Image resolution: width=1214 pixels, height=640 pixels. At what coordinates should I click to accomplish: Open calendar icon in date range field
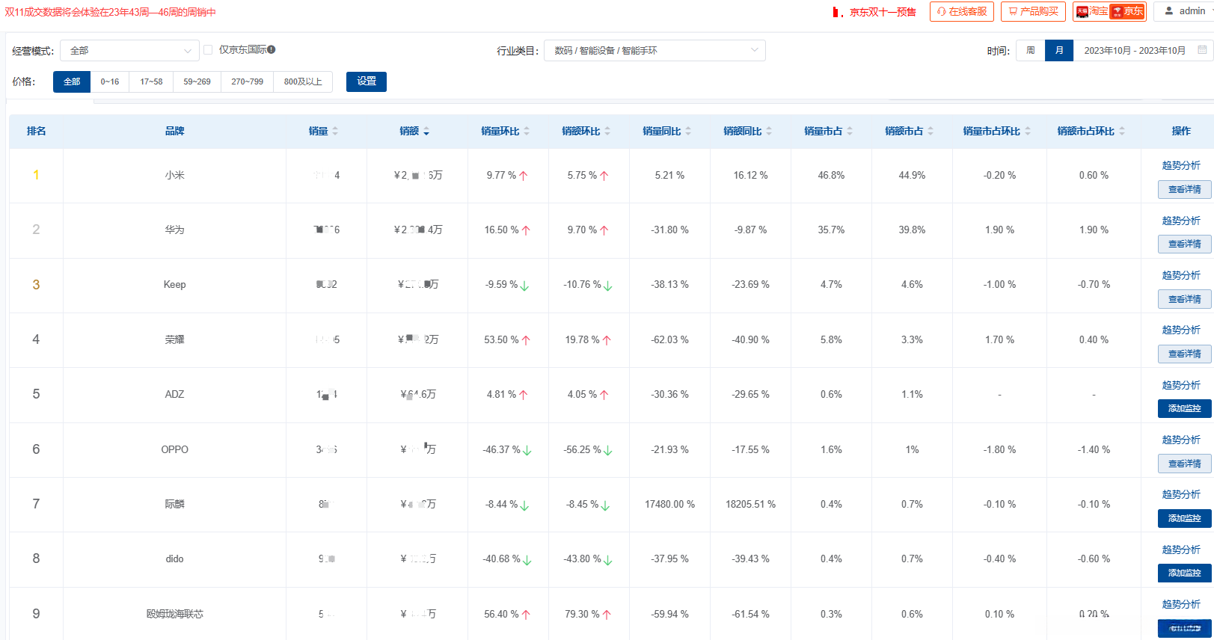pos(1202,50)
